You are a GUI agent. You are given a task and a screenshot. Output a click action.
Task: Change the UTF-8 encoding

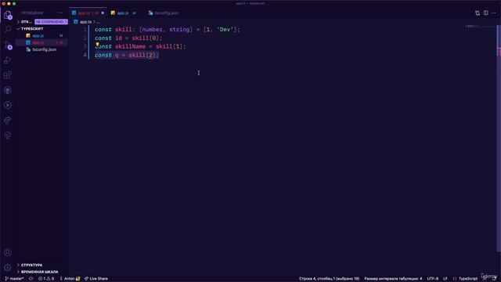click(433, 279)
